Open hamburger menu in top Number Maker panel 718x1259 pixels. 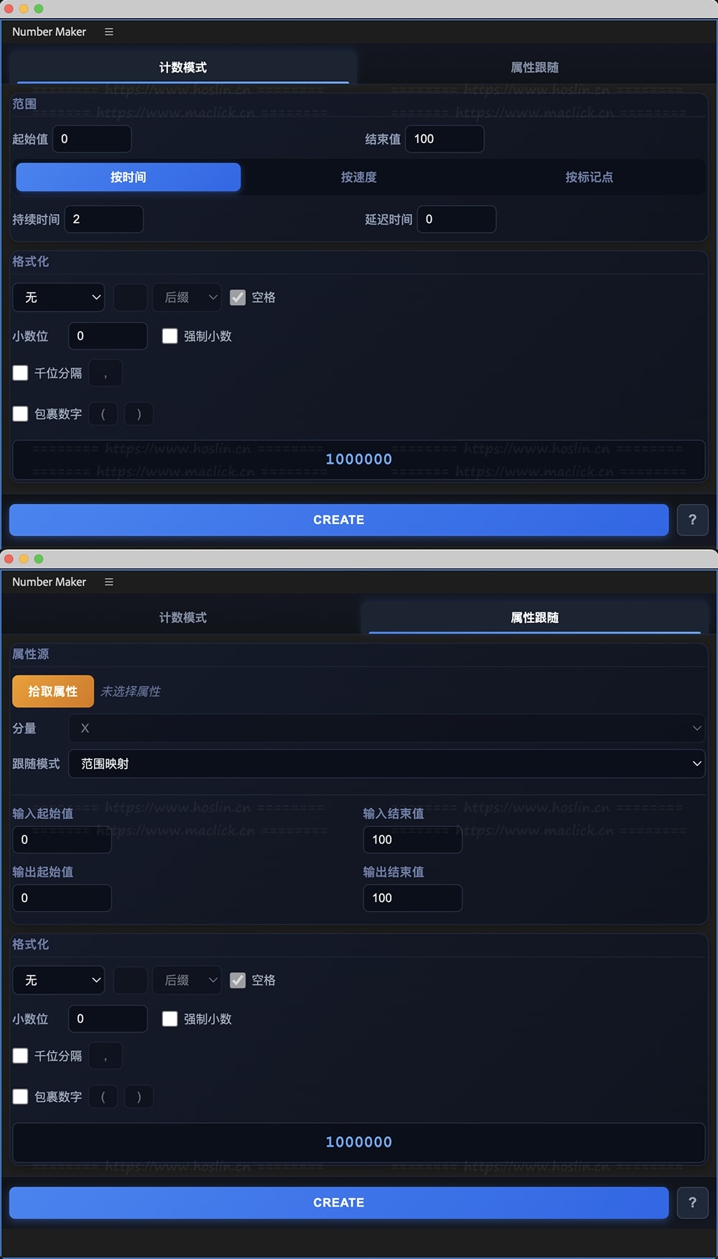109,32
